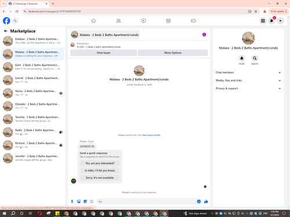Screen dimensions: 290x217
Task: Record a voice clip with microphone icon
Action: pos(72,201)
